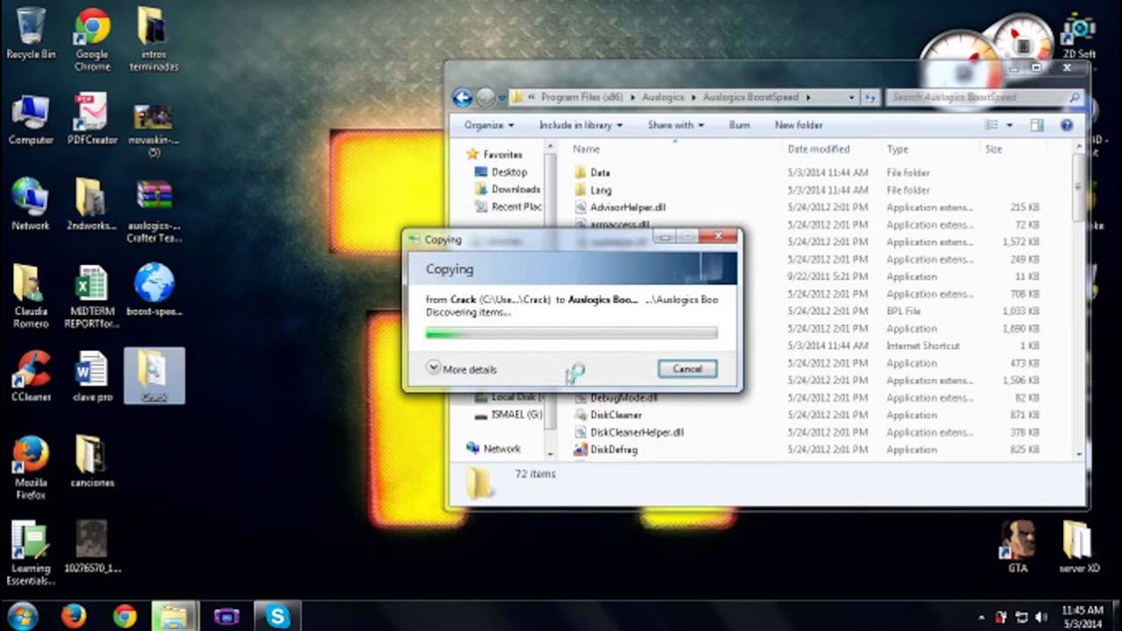Open Windows Explorer from the taskbar
The height and width of the screenshot is (631, 1122).
click(174, 616)
